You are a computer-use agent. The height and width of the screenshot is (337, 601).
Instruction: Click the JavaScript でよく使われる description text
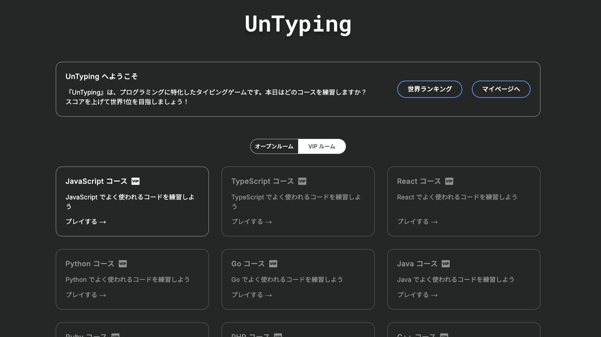pos(130,202)
